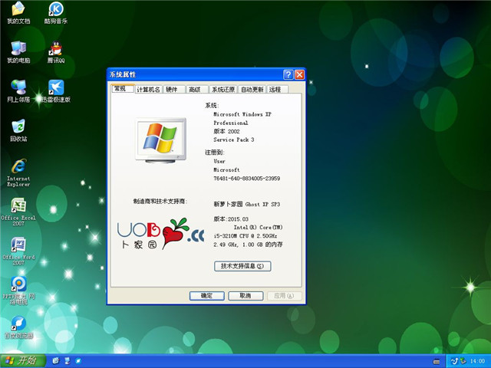Open the 自动更新 tab
Viewport: 491px width, 368px height.
pyautogui.click(x=252, y=90)
